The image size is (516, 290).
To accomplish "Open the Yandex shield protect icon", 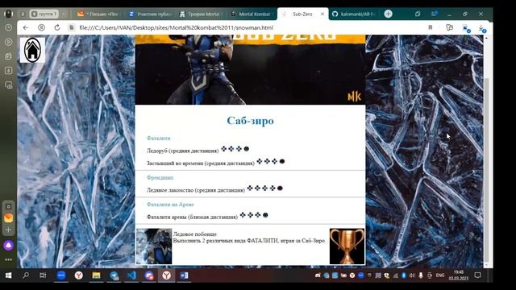I will click(41, 28).
